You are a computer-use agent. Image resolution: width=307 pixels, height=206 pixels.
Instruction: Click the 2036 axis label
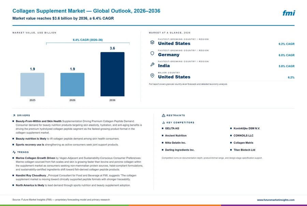[112, 100]
